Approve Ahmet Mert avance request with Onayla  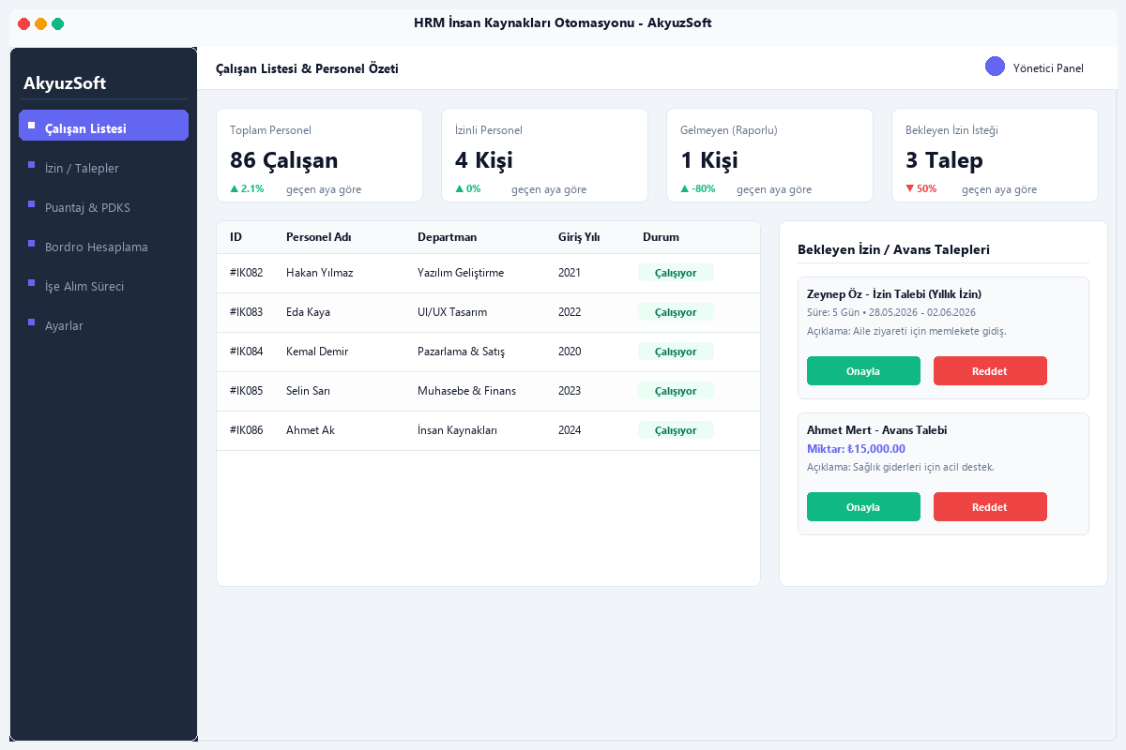click(x=863, y=506)
